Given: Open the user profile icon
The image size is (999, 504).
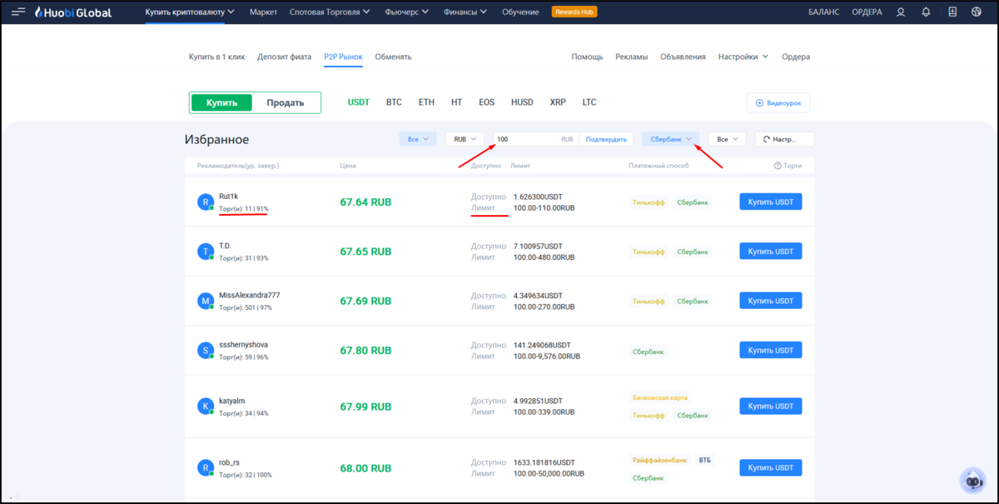Looking at the screenshot, I should click(x=901, y=12).
